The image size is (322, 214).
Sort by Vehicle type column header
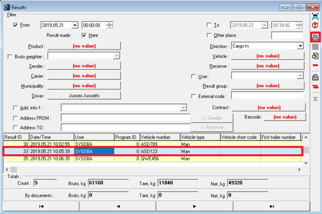(200, 137)
